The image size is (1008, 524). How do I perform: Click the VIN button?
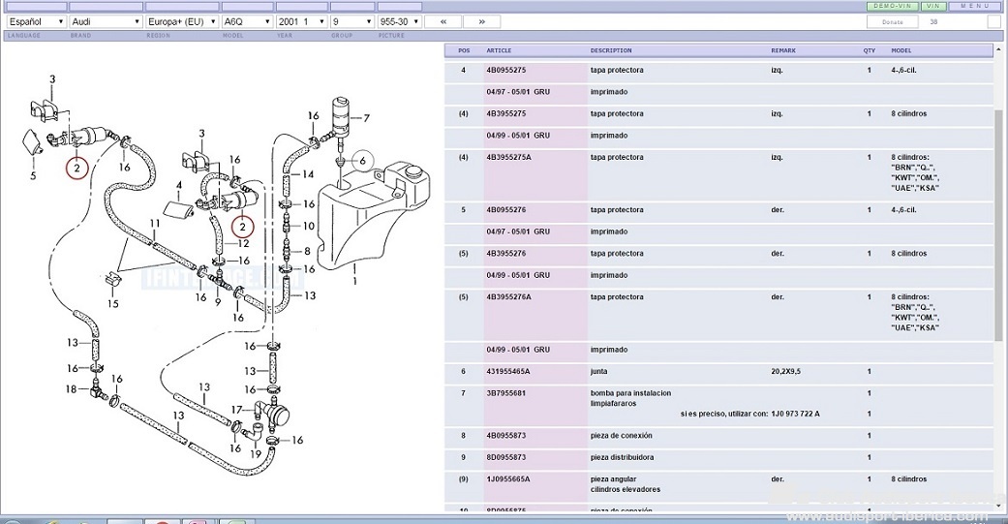point(933,6)
